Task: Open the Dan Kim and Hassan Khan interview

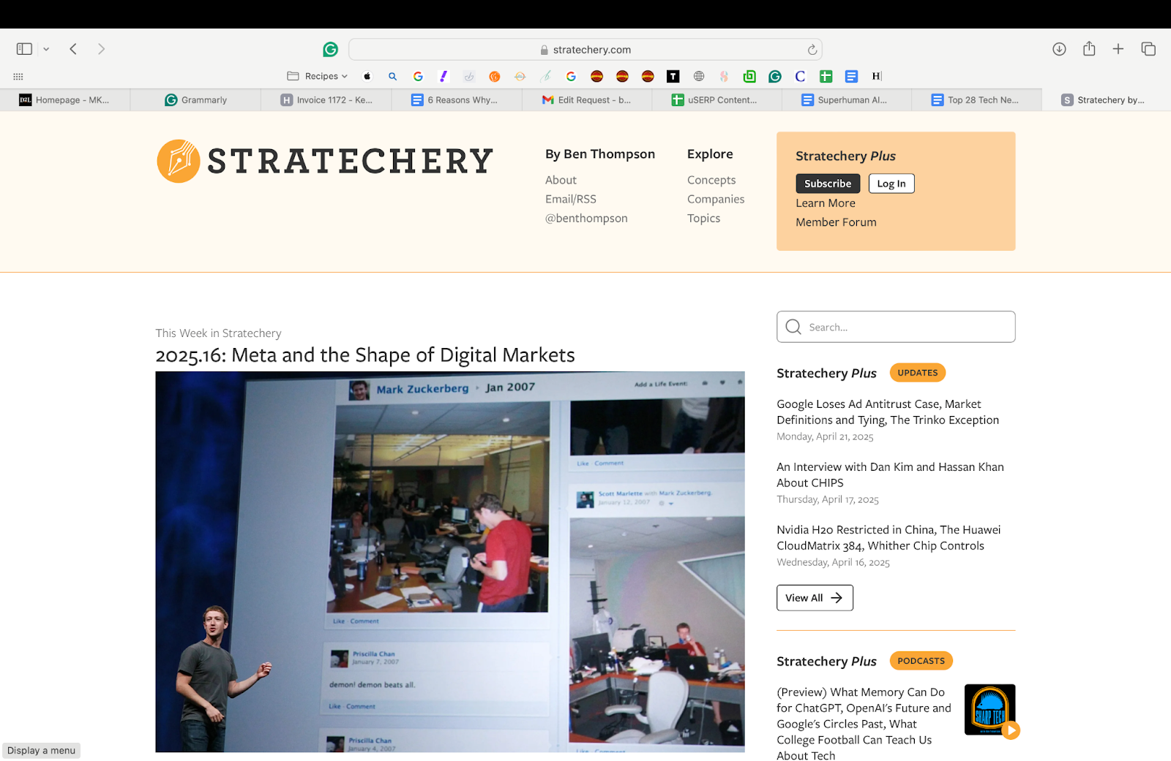Action: (890, 474)
